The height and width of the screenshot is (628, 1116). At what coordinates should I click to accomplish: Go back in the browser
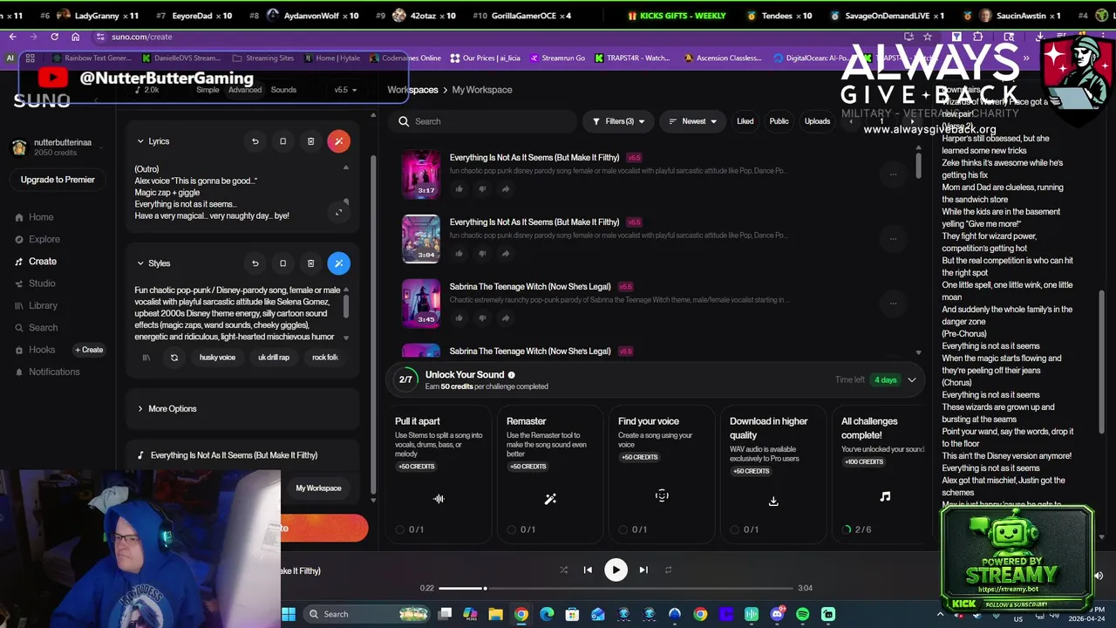tap(12, 37)
